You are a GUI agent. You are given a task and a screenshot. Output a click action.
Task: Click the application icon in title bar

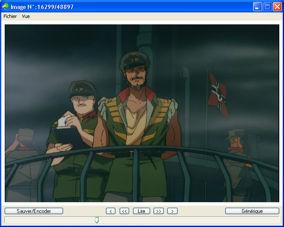tap(5, 7)
